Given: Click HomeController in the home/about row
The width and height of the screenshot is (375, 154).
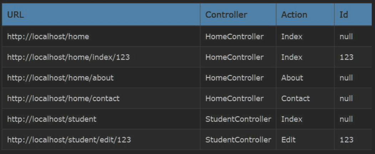Looking at the screenshot, I should coord(235,78).
